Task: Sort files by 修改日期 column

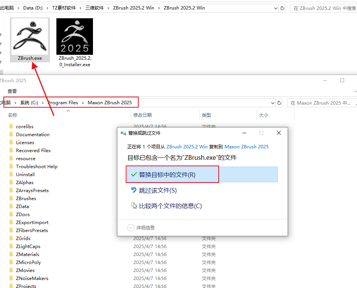Action: tap(142, 115)
